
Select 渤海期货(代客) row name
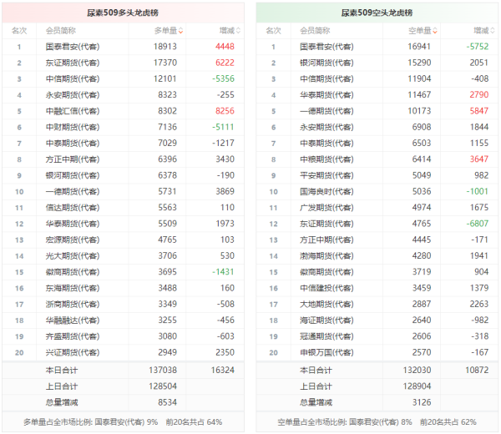[326, 255]
